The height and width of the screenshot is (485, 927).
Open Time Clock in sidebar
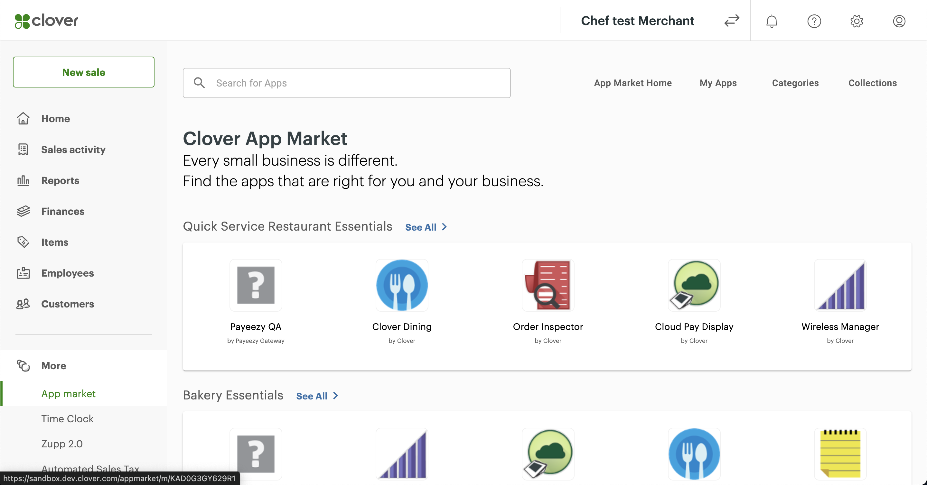67,418
